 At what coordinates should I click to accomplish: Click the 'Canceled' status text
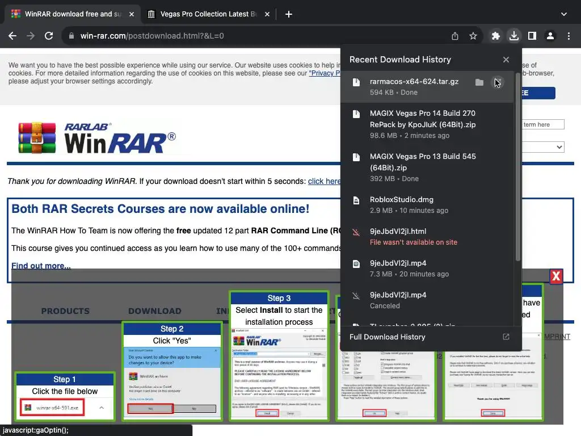[x=385, y=306]
